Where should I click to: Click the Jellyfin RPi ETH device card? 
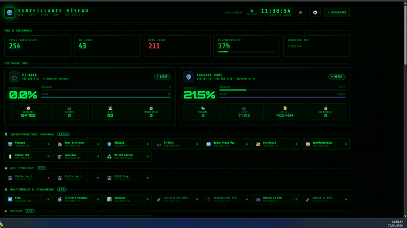click(227, 200)
